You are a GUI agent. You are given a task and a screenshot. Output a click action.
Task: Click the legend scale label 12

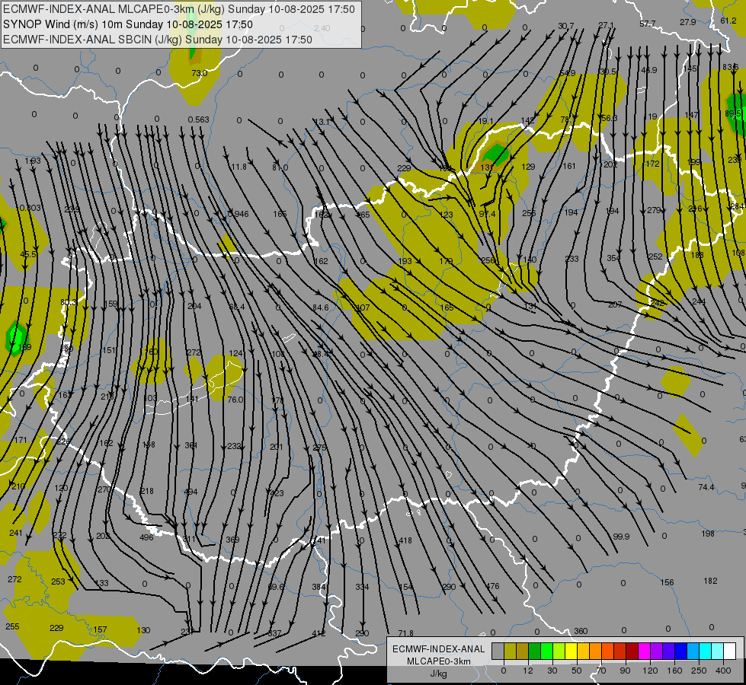coord(527,671)
